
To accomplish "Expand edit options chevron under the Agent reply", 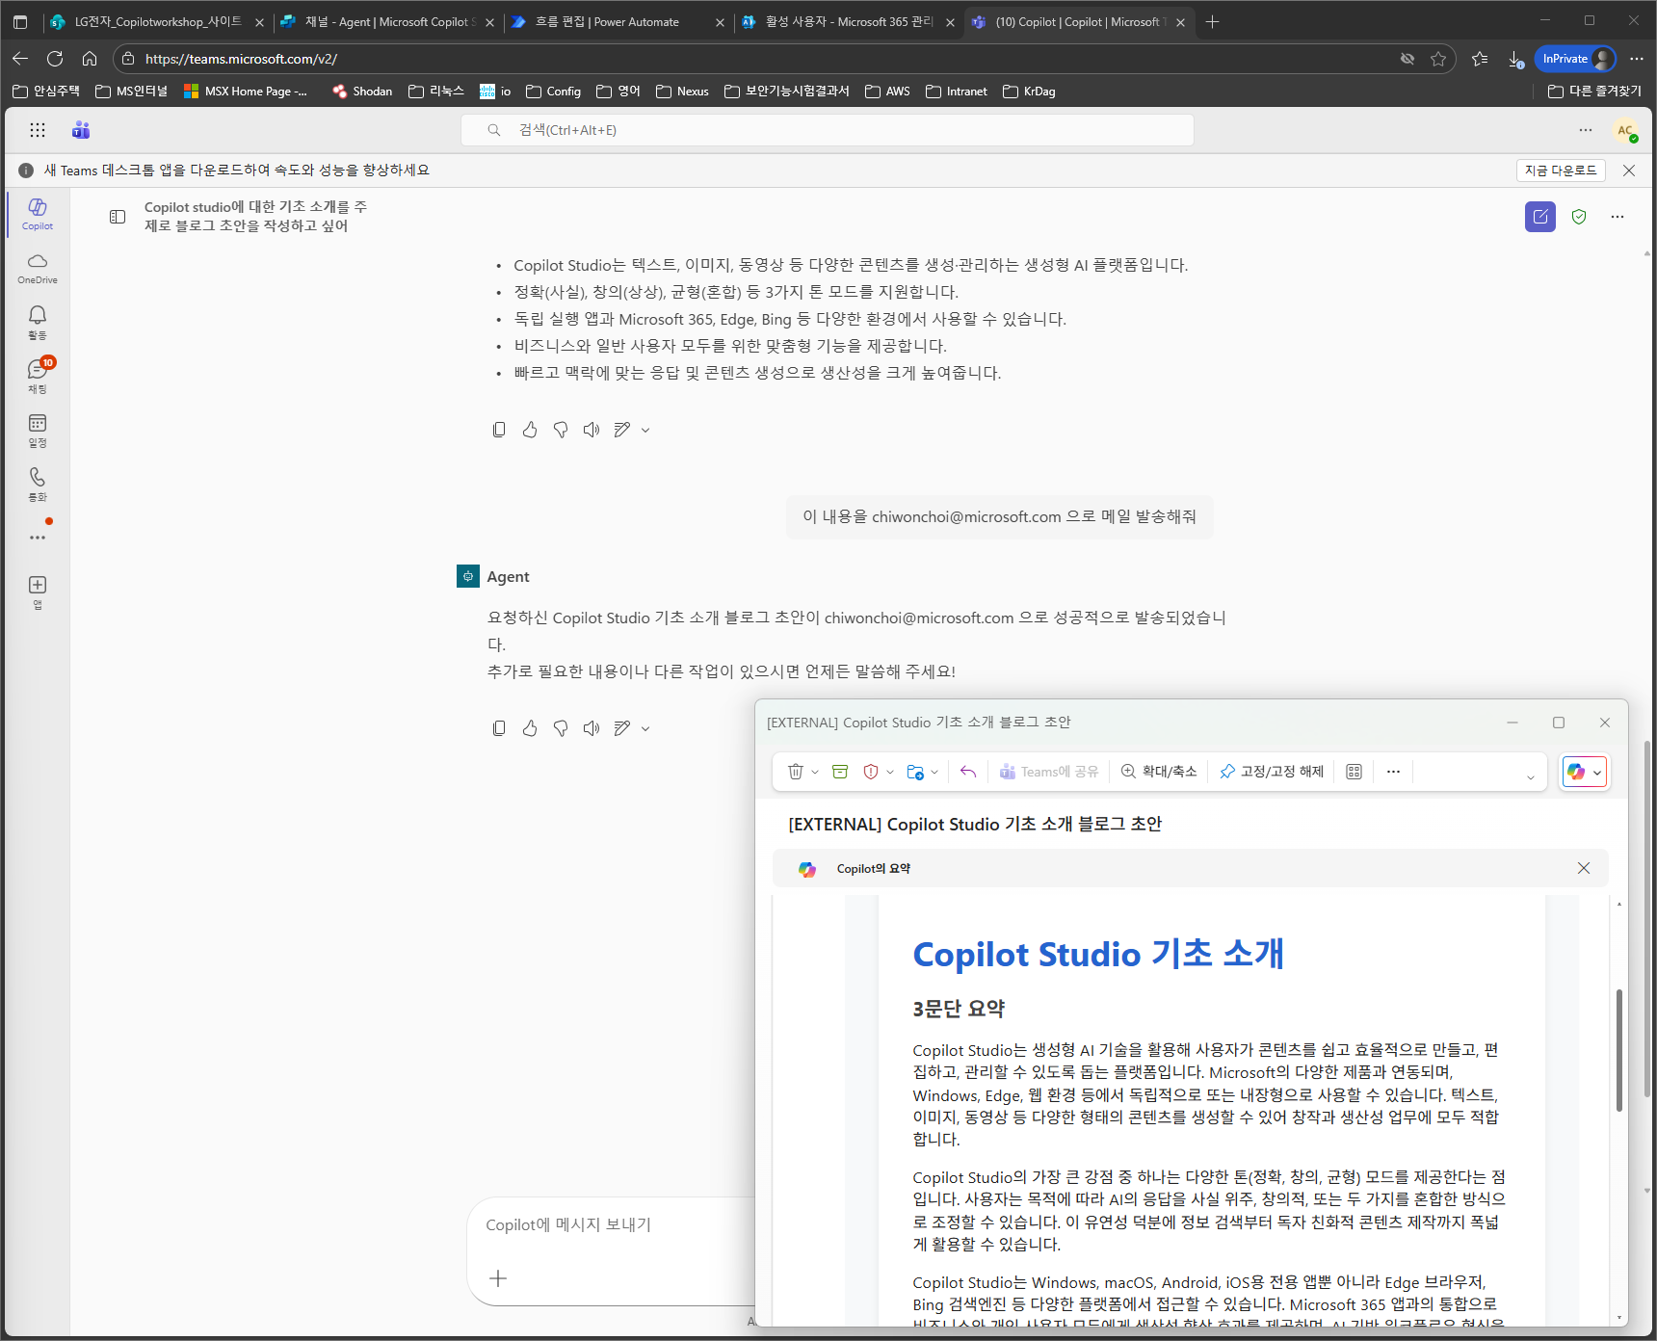I will pyautogui.click(x=645, y=728).
